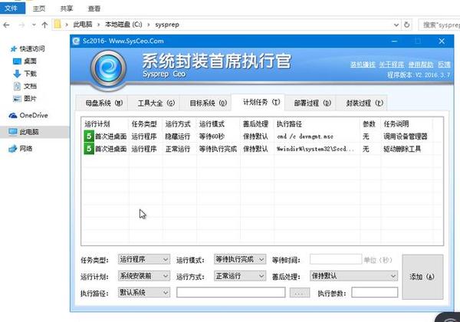Open Explorer 共享 ribbon tab

coord(67,8)
